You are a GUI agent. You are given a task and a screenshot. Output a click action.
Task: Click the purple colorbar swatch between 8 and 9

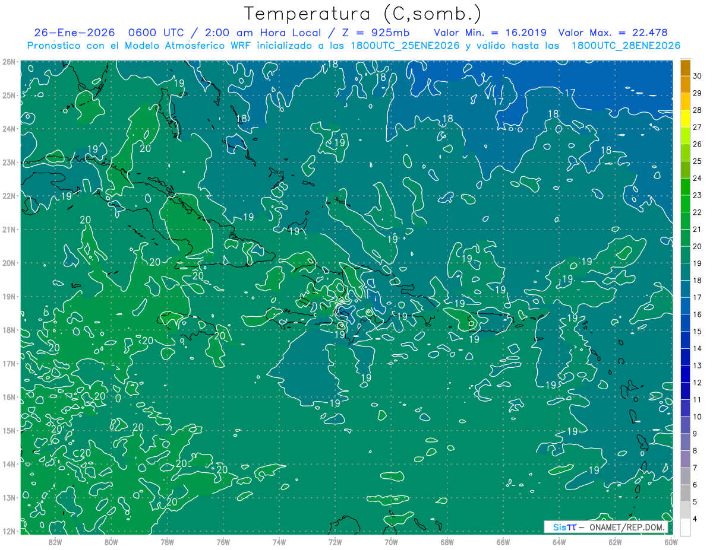[x=685, y=443]
